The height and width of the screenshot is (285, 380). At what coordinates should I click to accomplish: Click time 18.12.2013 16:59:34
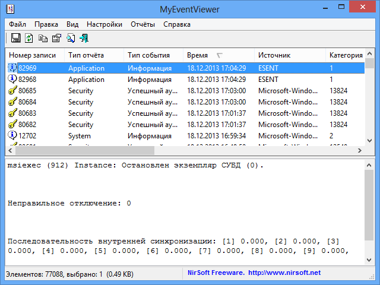(216, 136)
